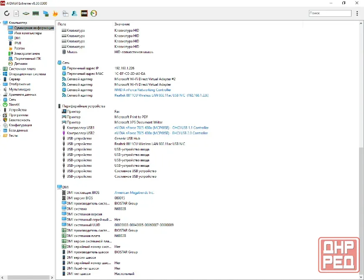This screenshot has height=280, width=364.
Task: Select Операционная система category
Action: (27, 74)
